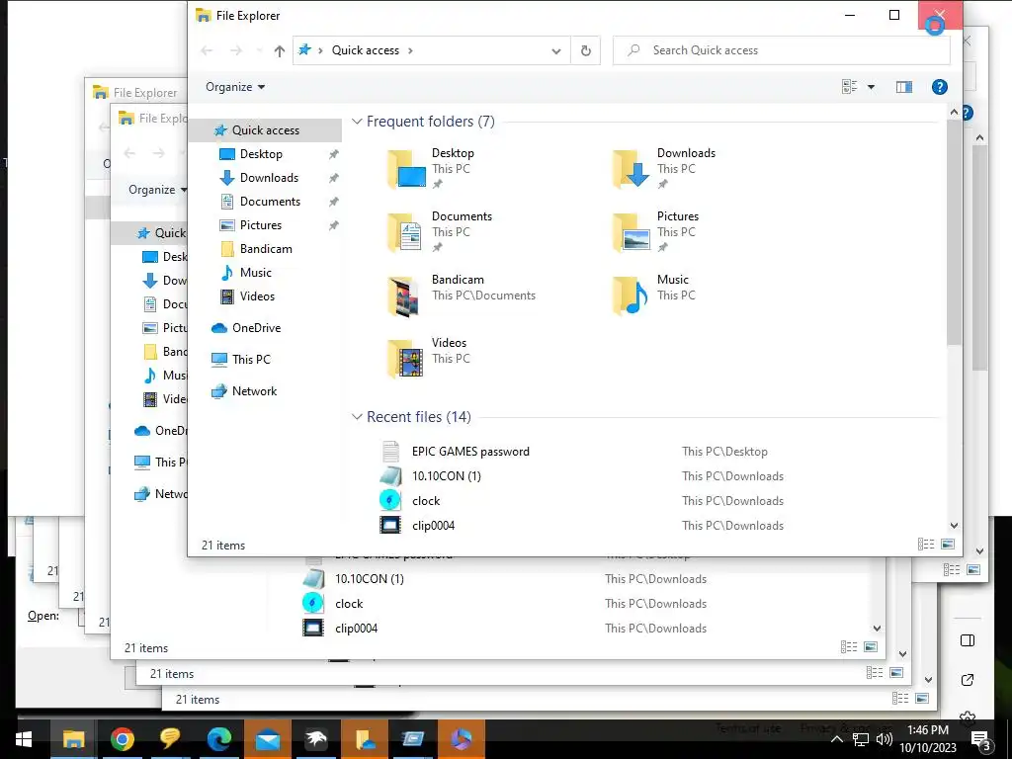The image size is (1012, 759).
Task: Open the change view icon in toolbar
Action: [849, 87]
